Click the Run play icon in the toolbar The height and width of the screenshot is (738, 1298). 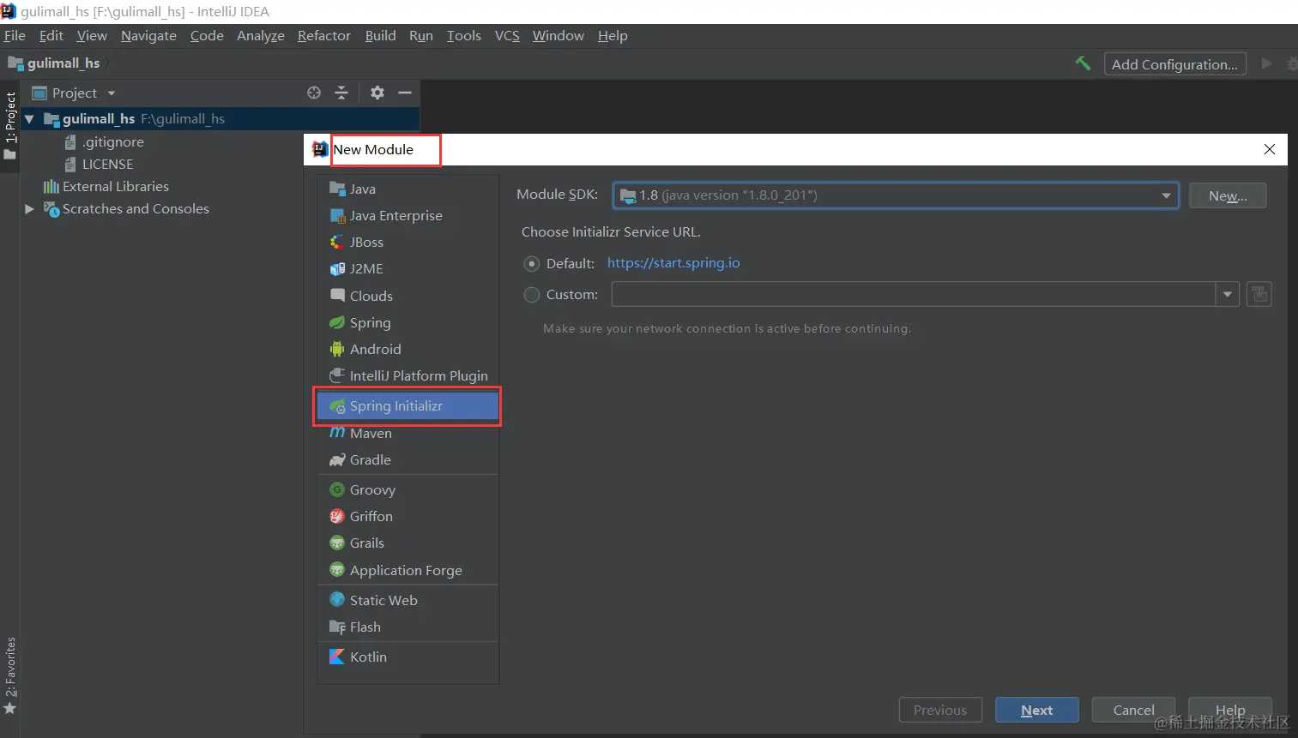point(1266,63)
